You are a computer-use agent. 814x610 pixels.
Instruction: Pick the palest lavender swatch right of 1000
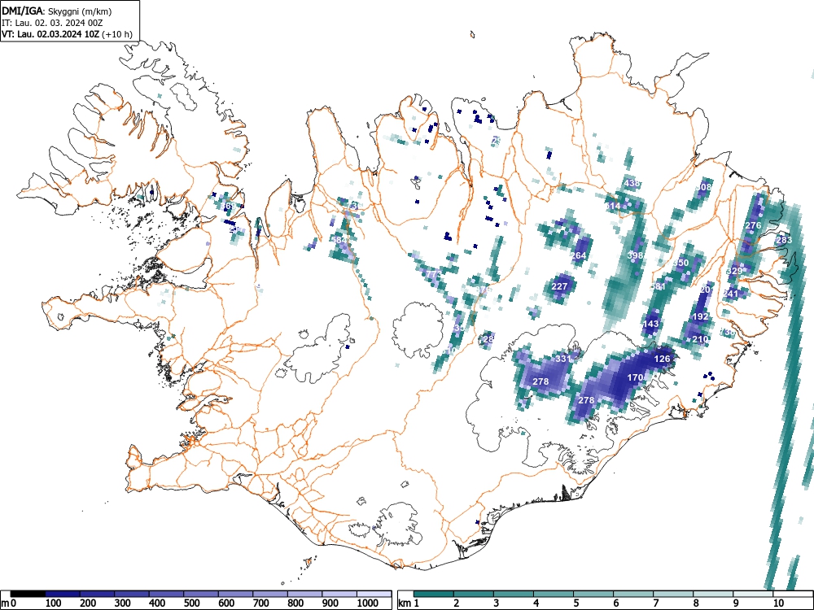(374, 594)
